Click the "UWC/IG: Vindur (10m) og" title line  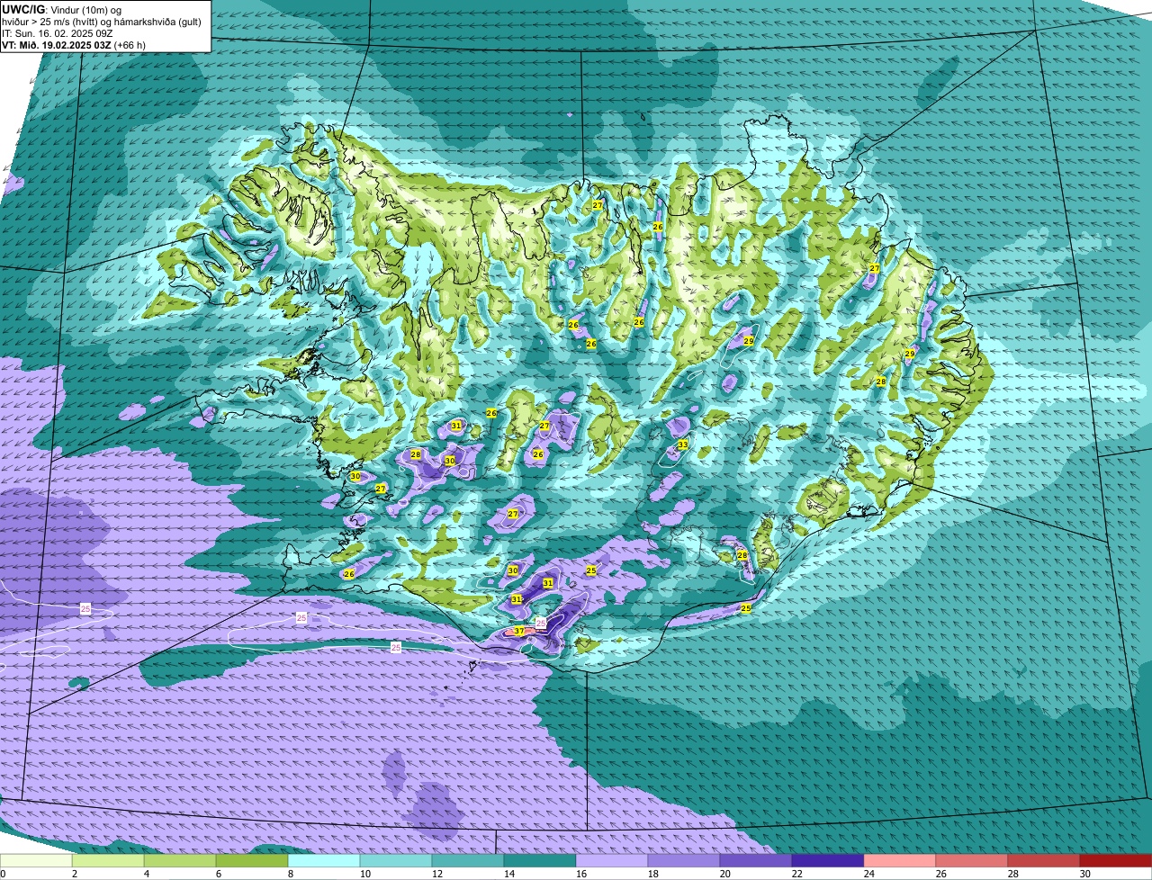tap(62, 9)
